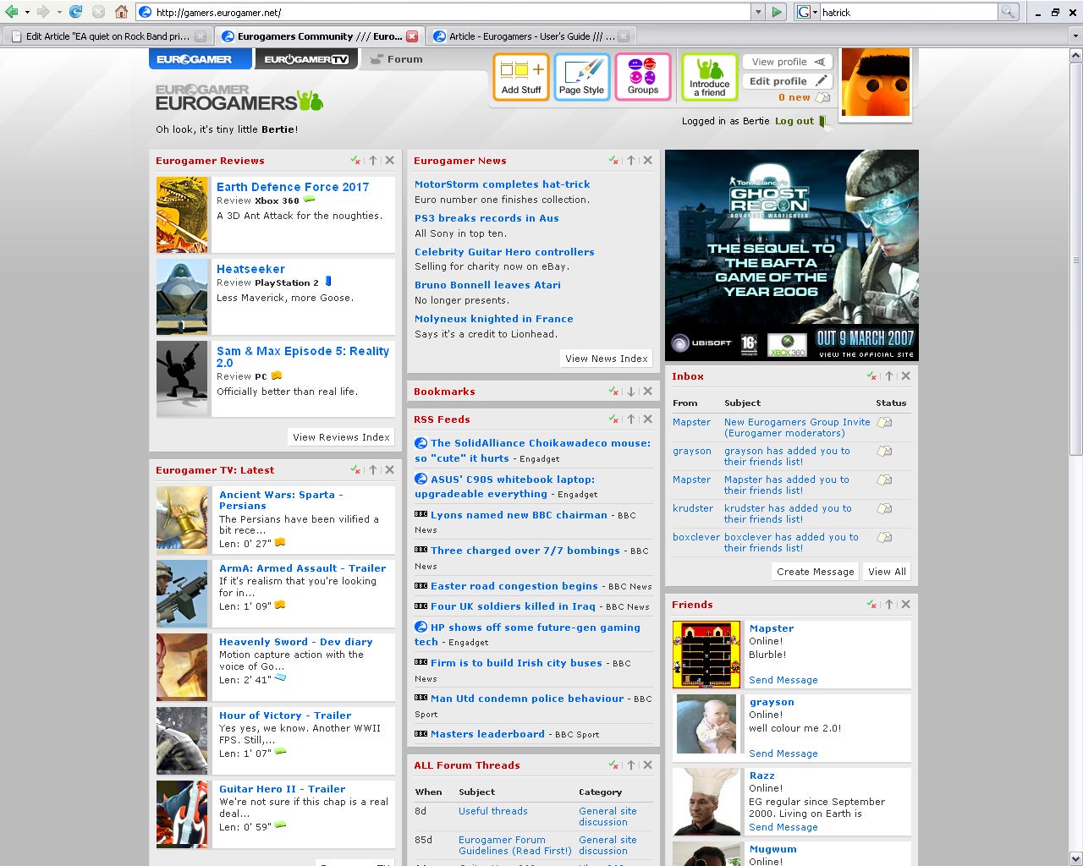
Task: Log out of the Bertie account
Action: pyautogui.click(x=794, y=121)
